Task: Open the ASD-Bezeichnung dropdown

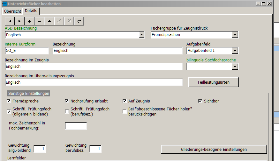Action: 142,35
